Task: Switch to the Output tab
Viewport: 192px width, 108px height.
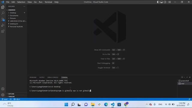Action: tap(42, 77)
